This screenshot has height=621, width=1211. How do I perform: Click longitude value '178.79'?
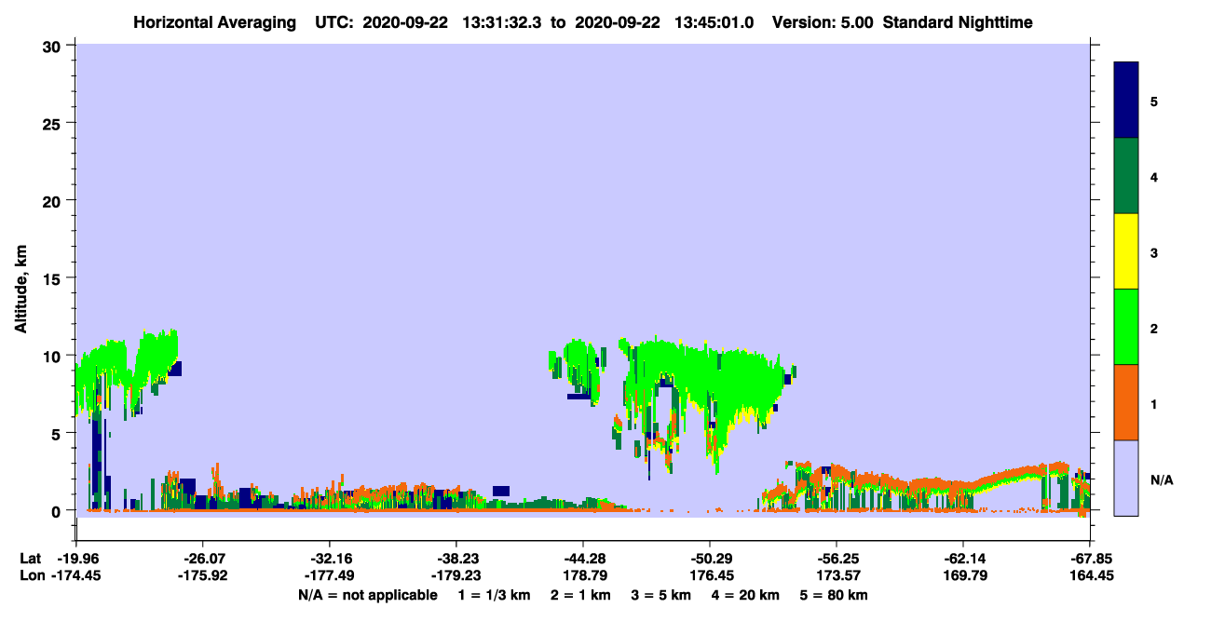click(x=583, y=575)
